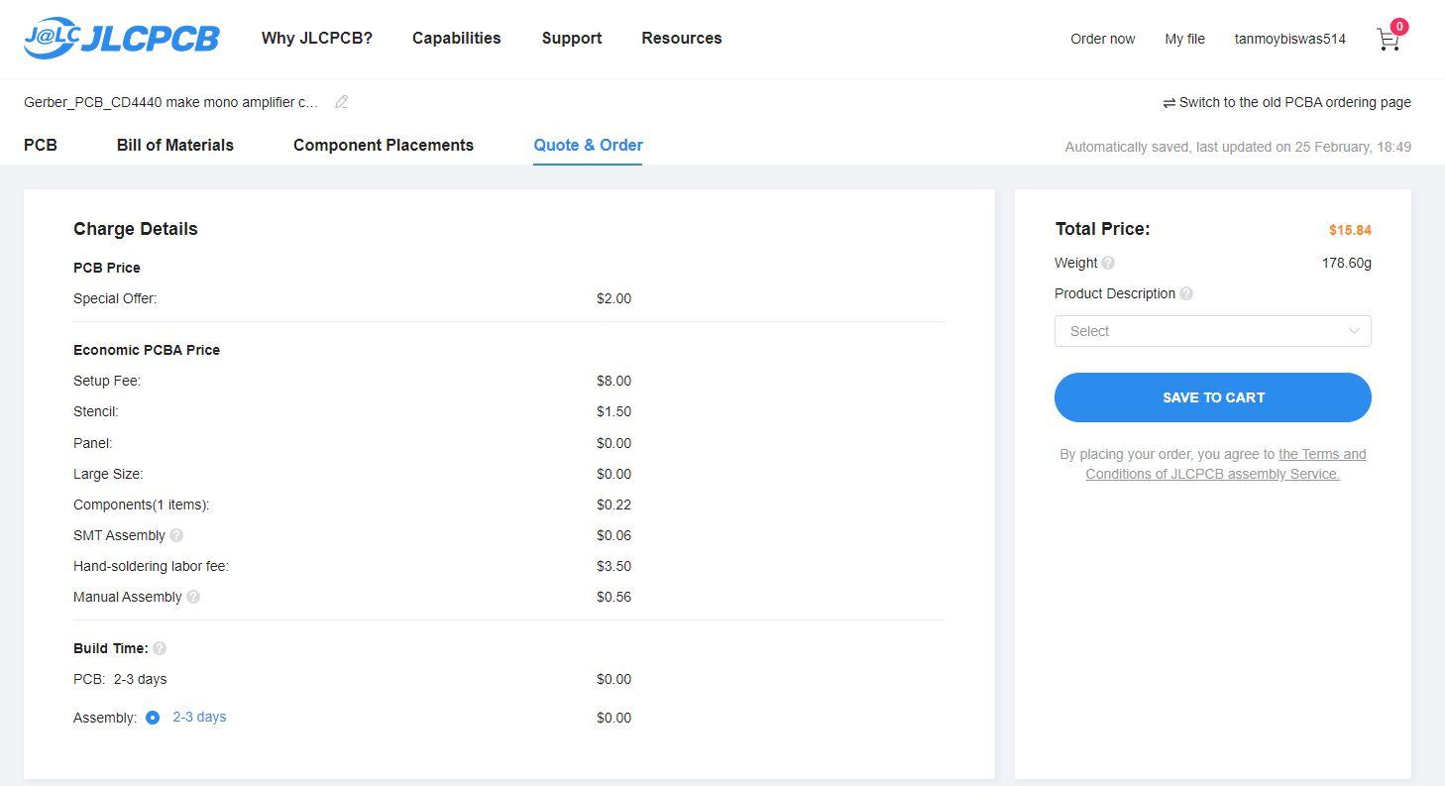Open the shopping cart icon
The image size is (1445, 786).
pyautogui.click(x=1388, y=40)
